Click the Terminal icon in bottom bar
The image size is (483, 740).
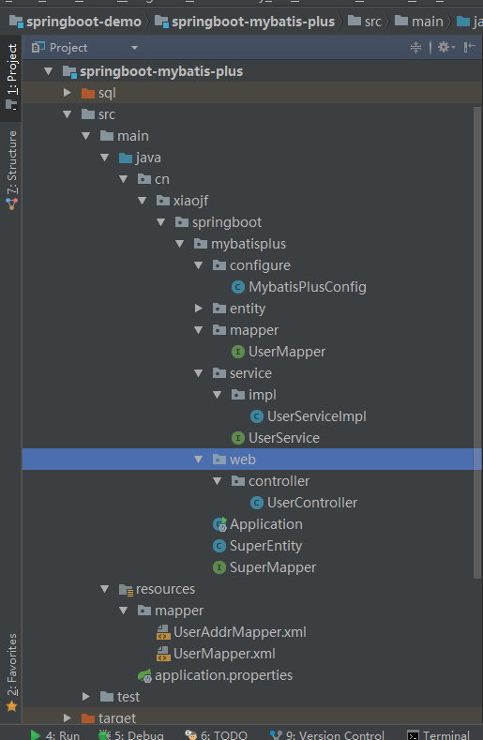pos(413,735)
